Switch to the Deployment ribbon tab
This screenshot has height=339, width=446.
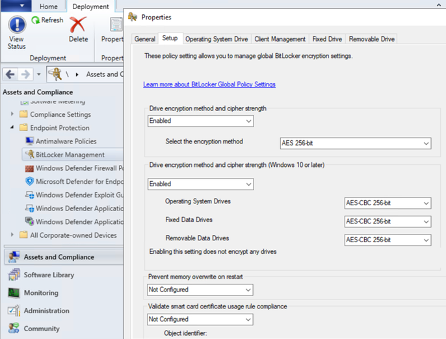(x=90, y=6)
